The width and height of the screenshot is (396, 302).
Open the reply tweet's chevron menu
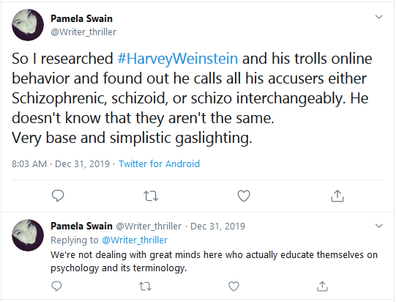[379, 226]
